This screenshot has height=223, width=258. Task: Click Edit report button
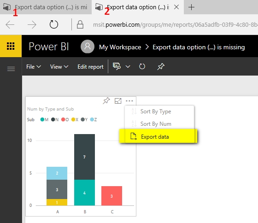tap(90, 67)
